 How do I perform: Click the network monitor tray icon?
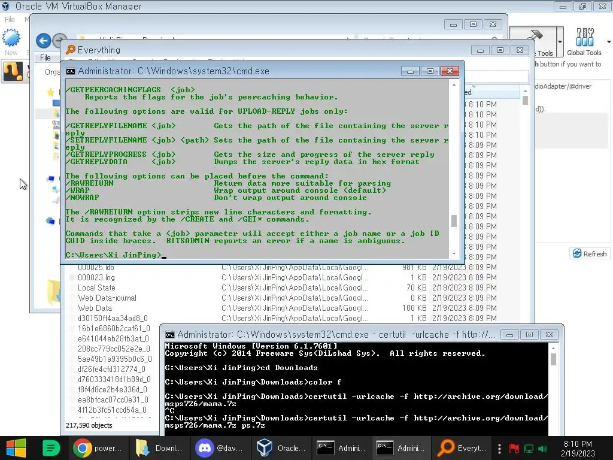coord(529,448)
